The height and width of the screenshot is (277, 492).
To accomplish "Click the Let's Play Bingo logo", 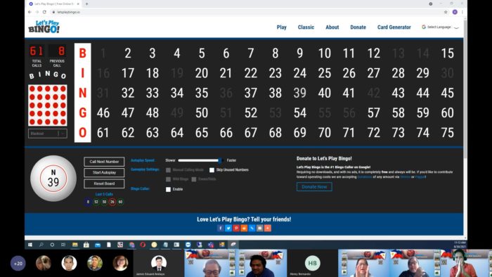I will (44, 27).
